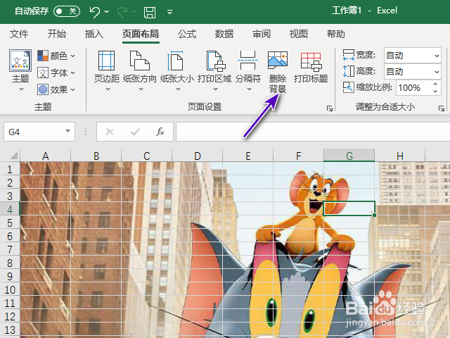Select row 10 header
The image size is (450, 338).
(x=10, y=289)
